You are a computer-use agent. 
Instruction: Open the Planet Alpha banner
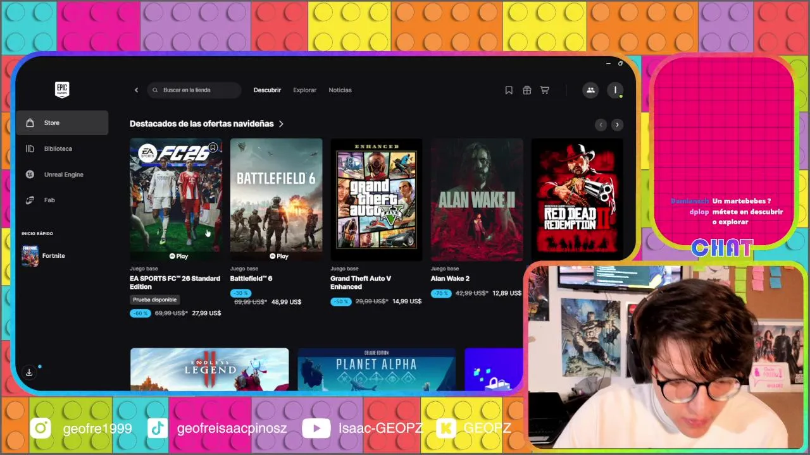pyautogui.click(x=377, y=369)
